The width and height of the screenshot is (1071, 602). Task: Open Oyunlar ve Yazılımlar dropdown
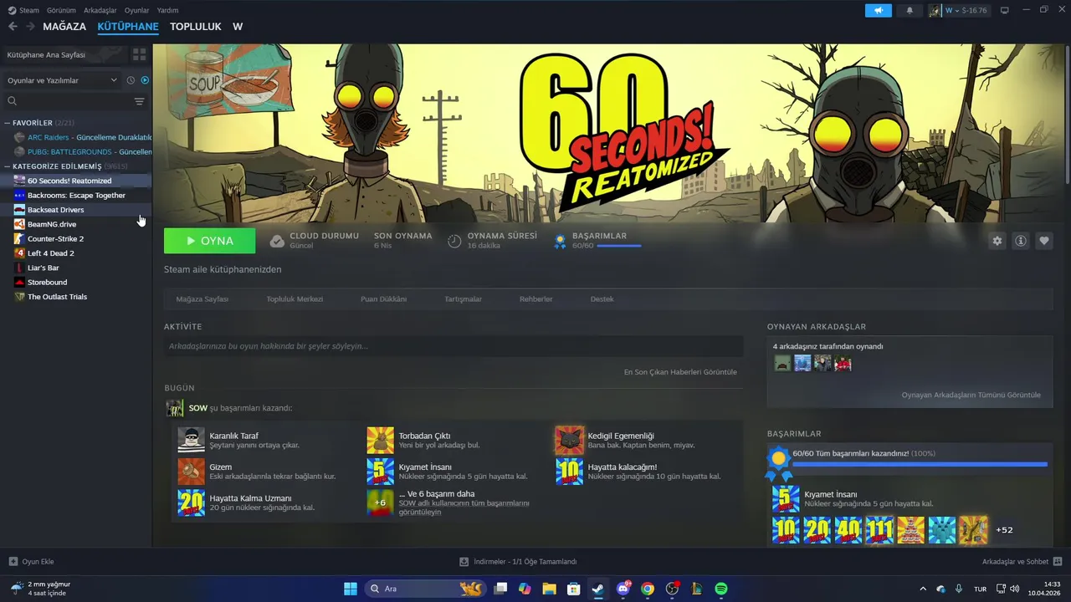(x=62, y=80)
